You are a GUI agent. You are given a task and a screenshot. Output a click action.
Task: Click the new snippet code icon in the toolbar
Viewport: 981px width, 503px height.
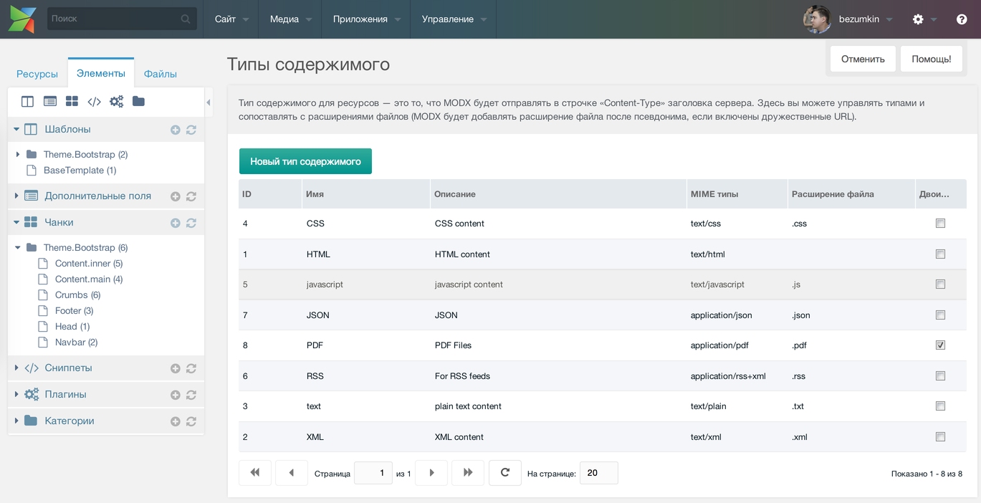click(x=94, y=101)
